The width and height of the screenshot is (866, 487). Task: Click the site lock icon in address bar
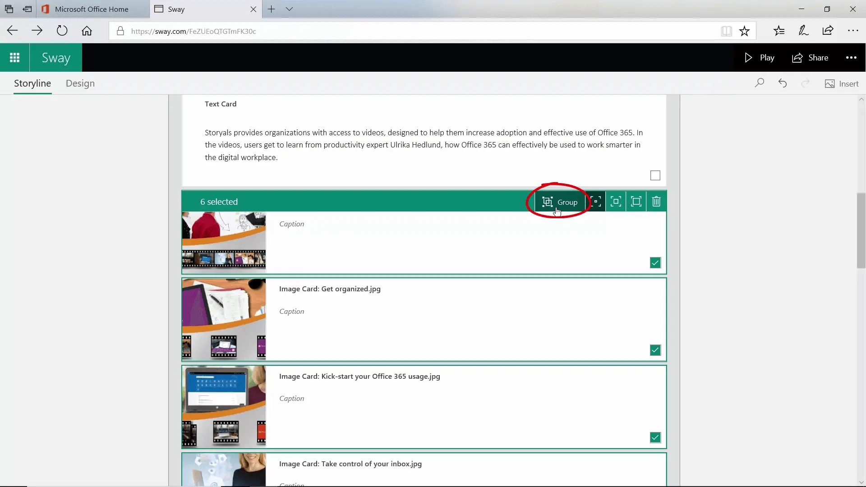[120, 31]
